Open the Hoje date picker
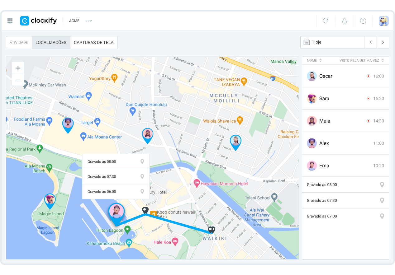The height and width of the screenshot is (275, 395). 332,42
